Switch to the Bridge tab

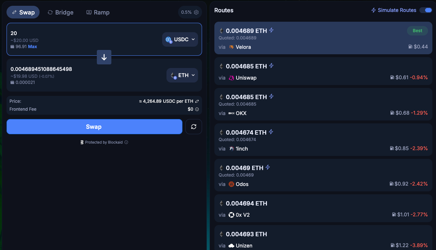(x=60, y=12)
